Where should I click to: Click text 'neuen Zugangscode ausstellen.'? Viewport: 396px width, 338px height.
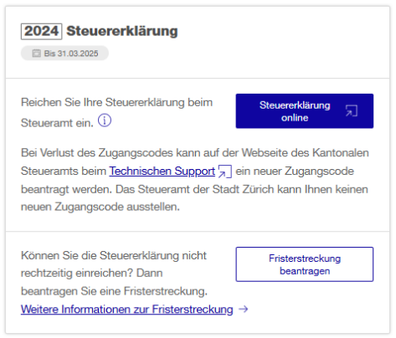click(100, 207)
